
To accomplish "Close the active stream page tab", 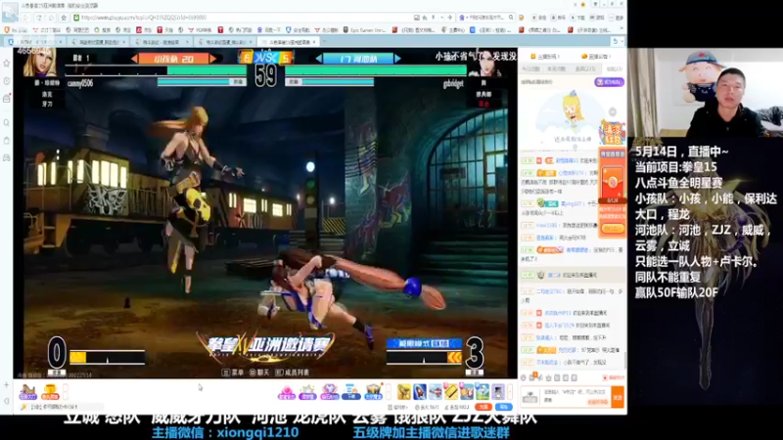I will click(x=313, y=42).
